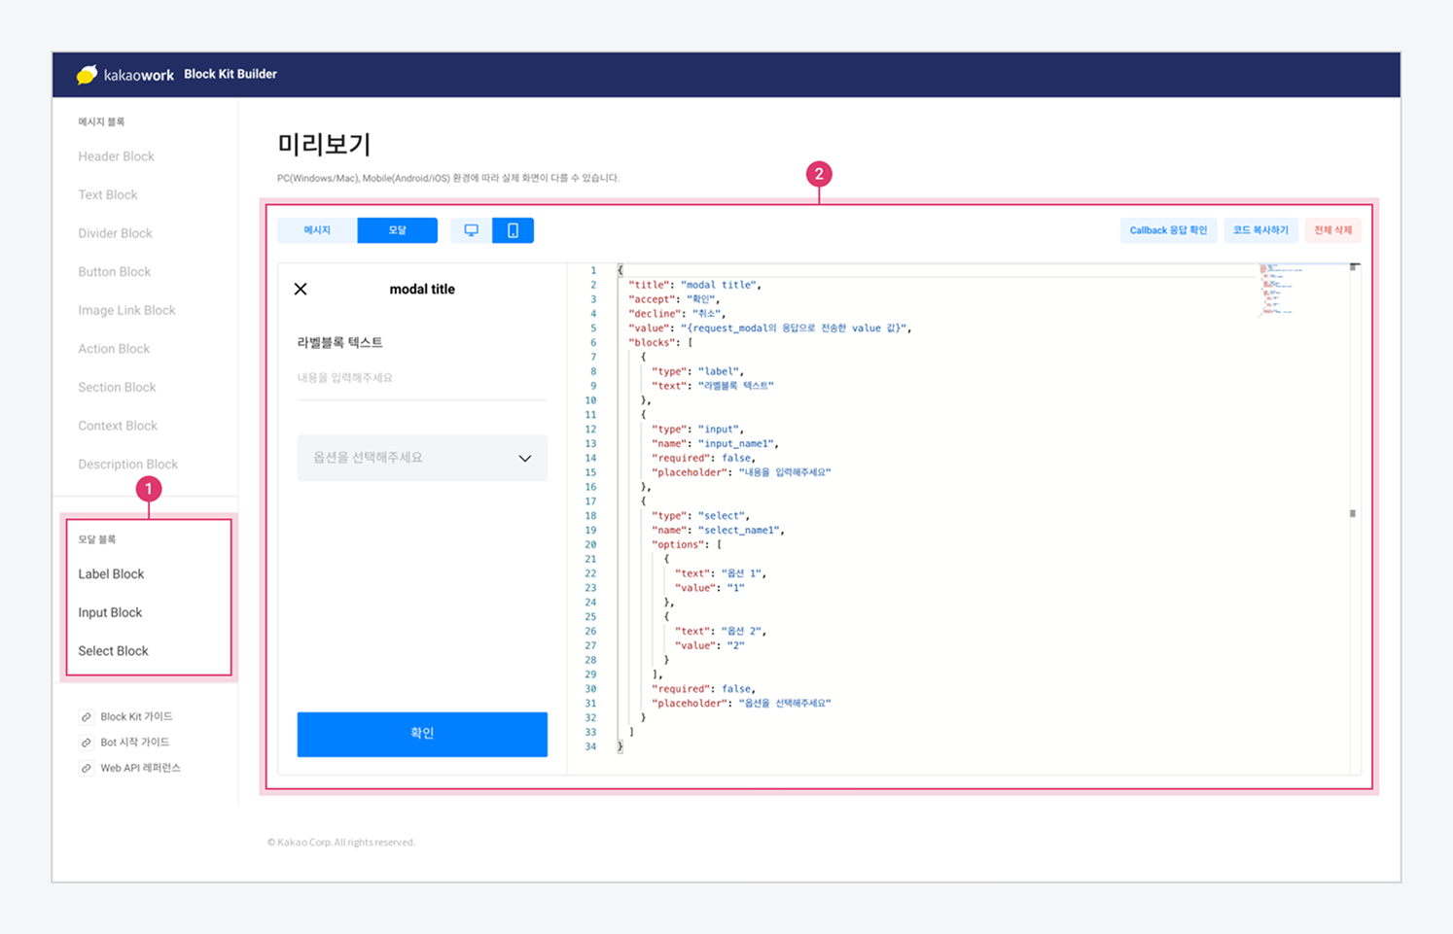Add a Select Block
This screenshot has height=934, width=1453.
(x=113, y=651)
